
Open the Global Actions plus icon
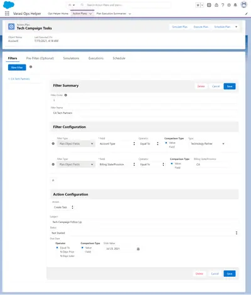[x=209, y=5]
